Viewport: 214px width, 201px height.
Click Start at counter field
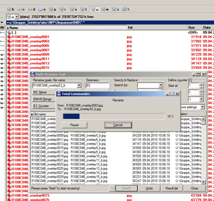pyautogui.click(x=194, y=86)
